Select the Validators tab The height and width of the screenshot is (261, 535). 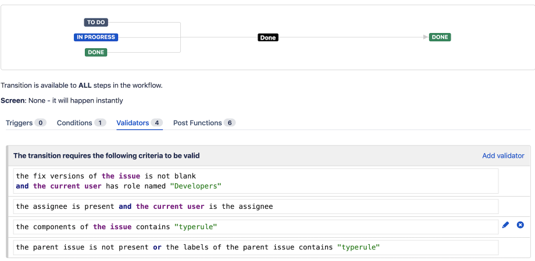(140, 123)
